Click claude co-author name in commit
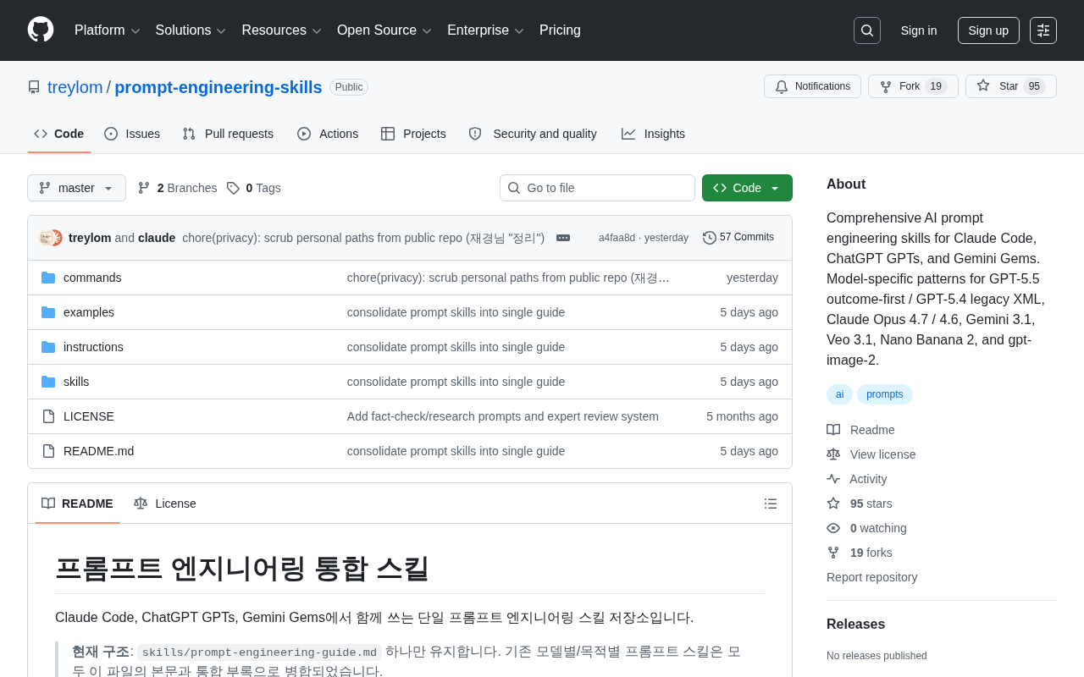The image size is (1084, 677). (x=157, y=238)
